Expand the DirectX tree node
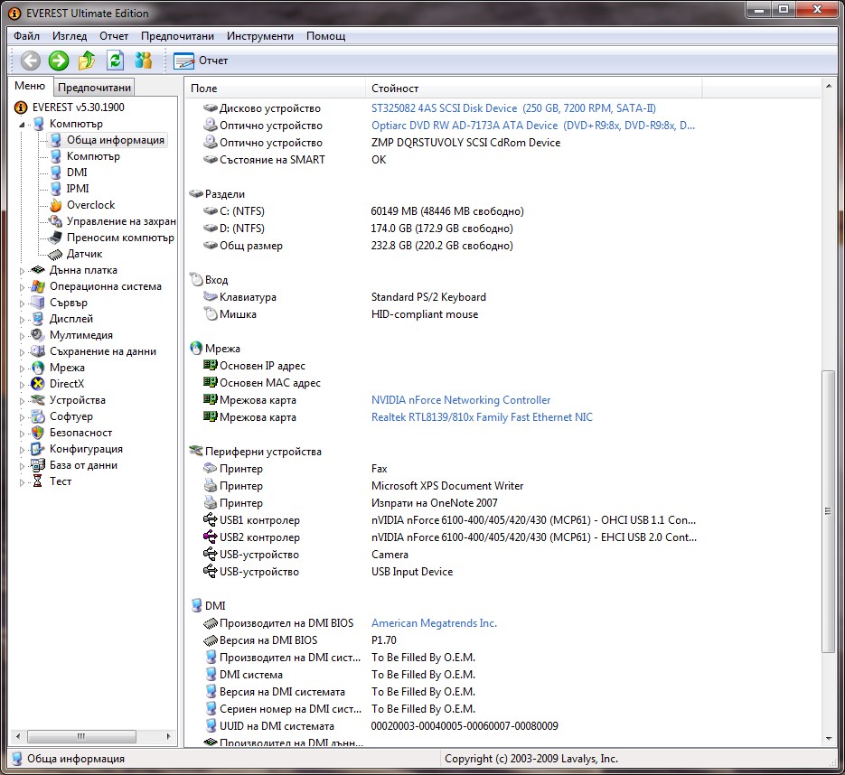The width and height of the screenshot is (845, 775). coord(22,385)
